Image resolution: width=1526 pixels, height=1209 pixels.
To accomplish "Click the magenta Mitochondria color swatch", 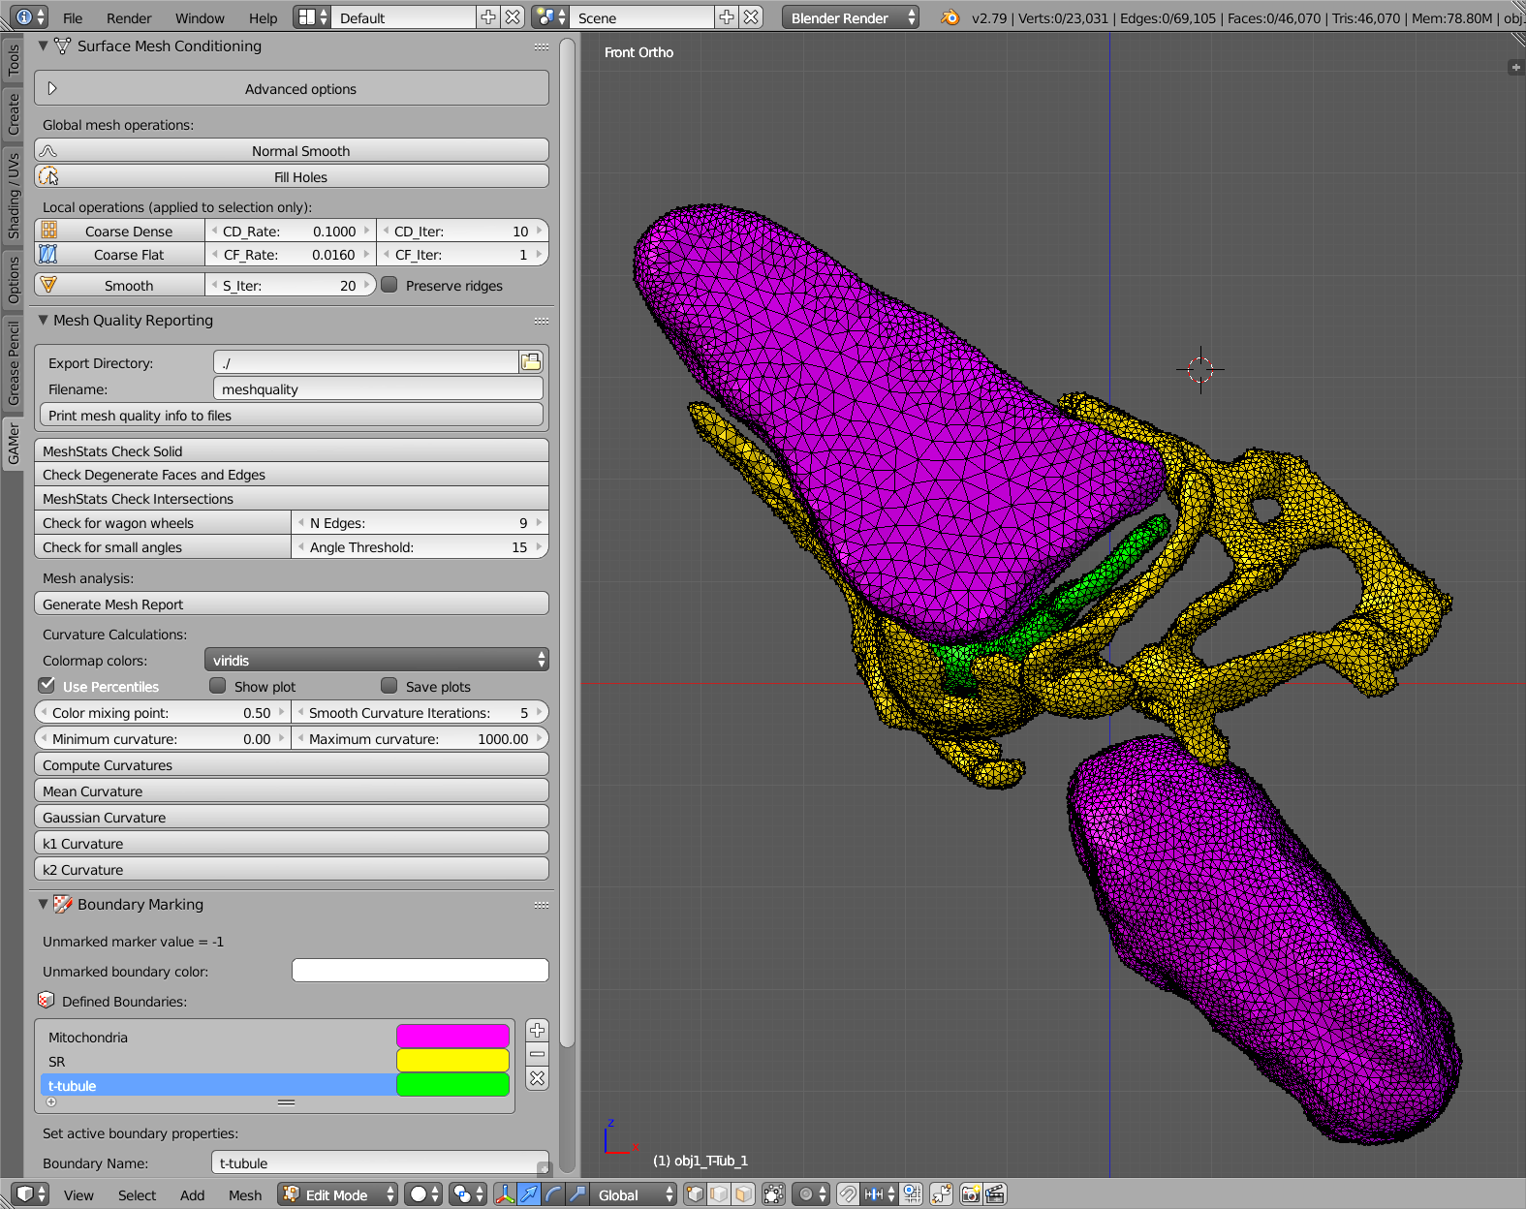I will (452, 1036).
